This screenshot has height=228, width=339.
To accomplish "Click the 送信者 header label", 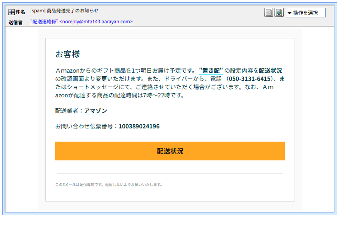I will click(16, 22).
